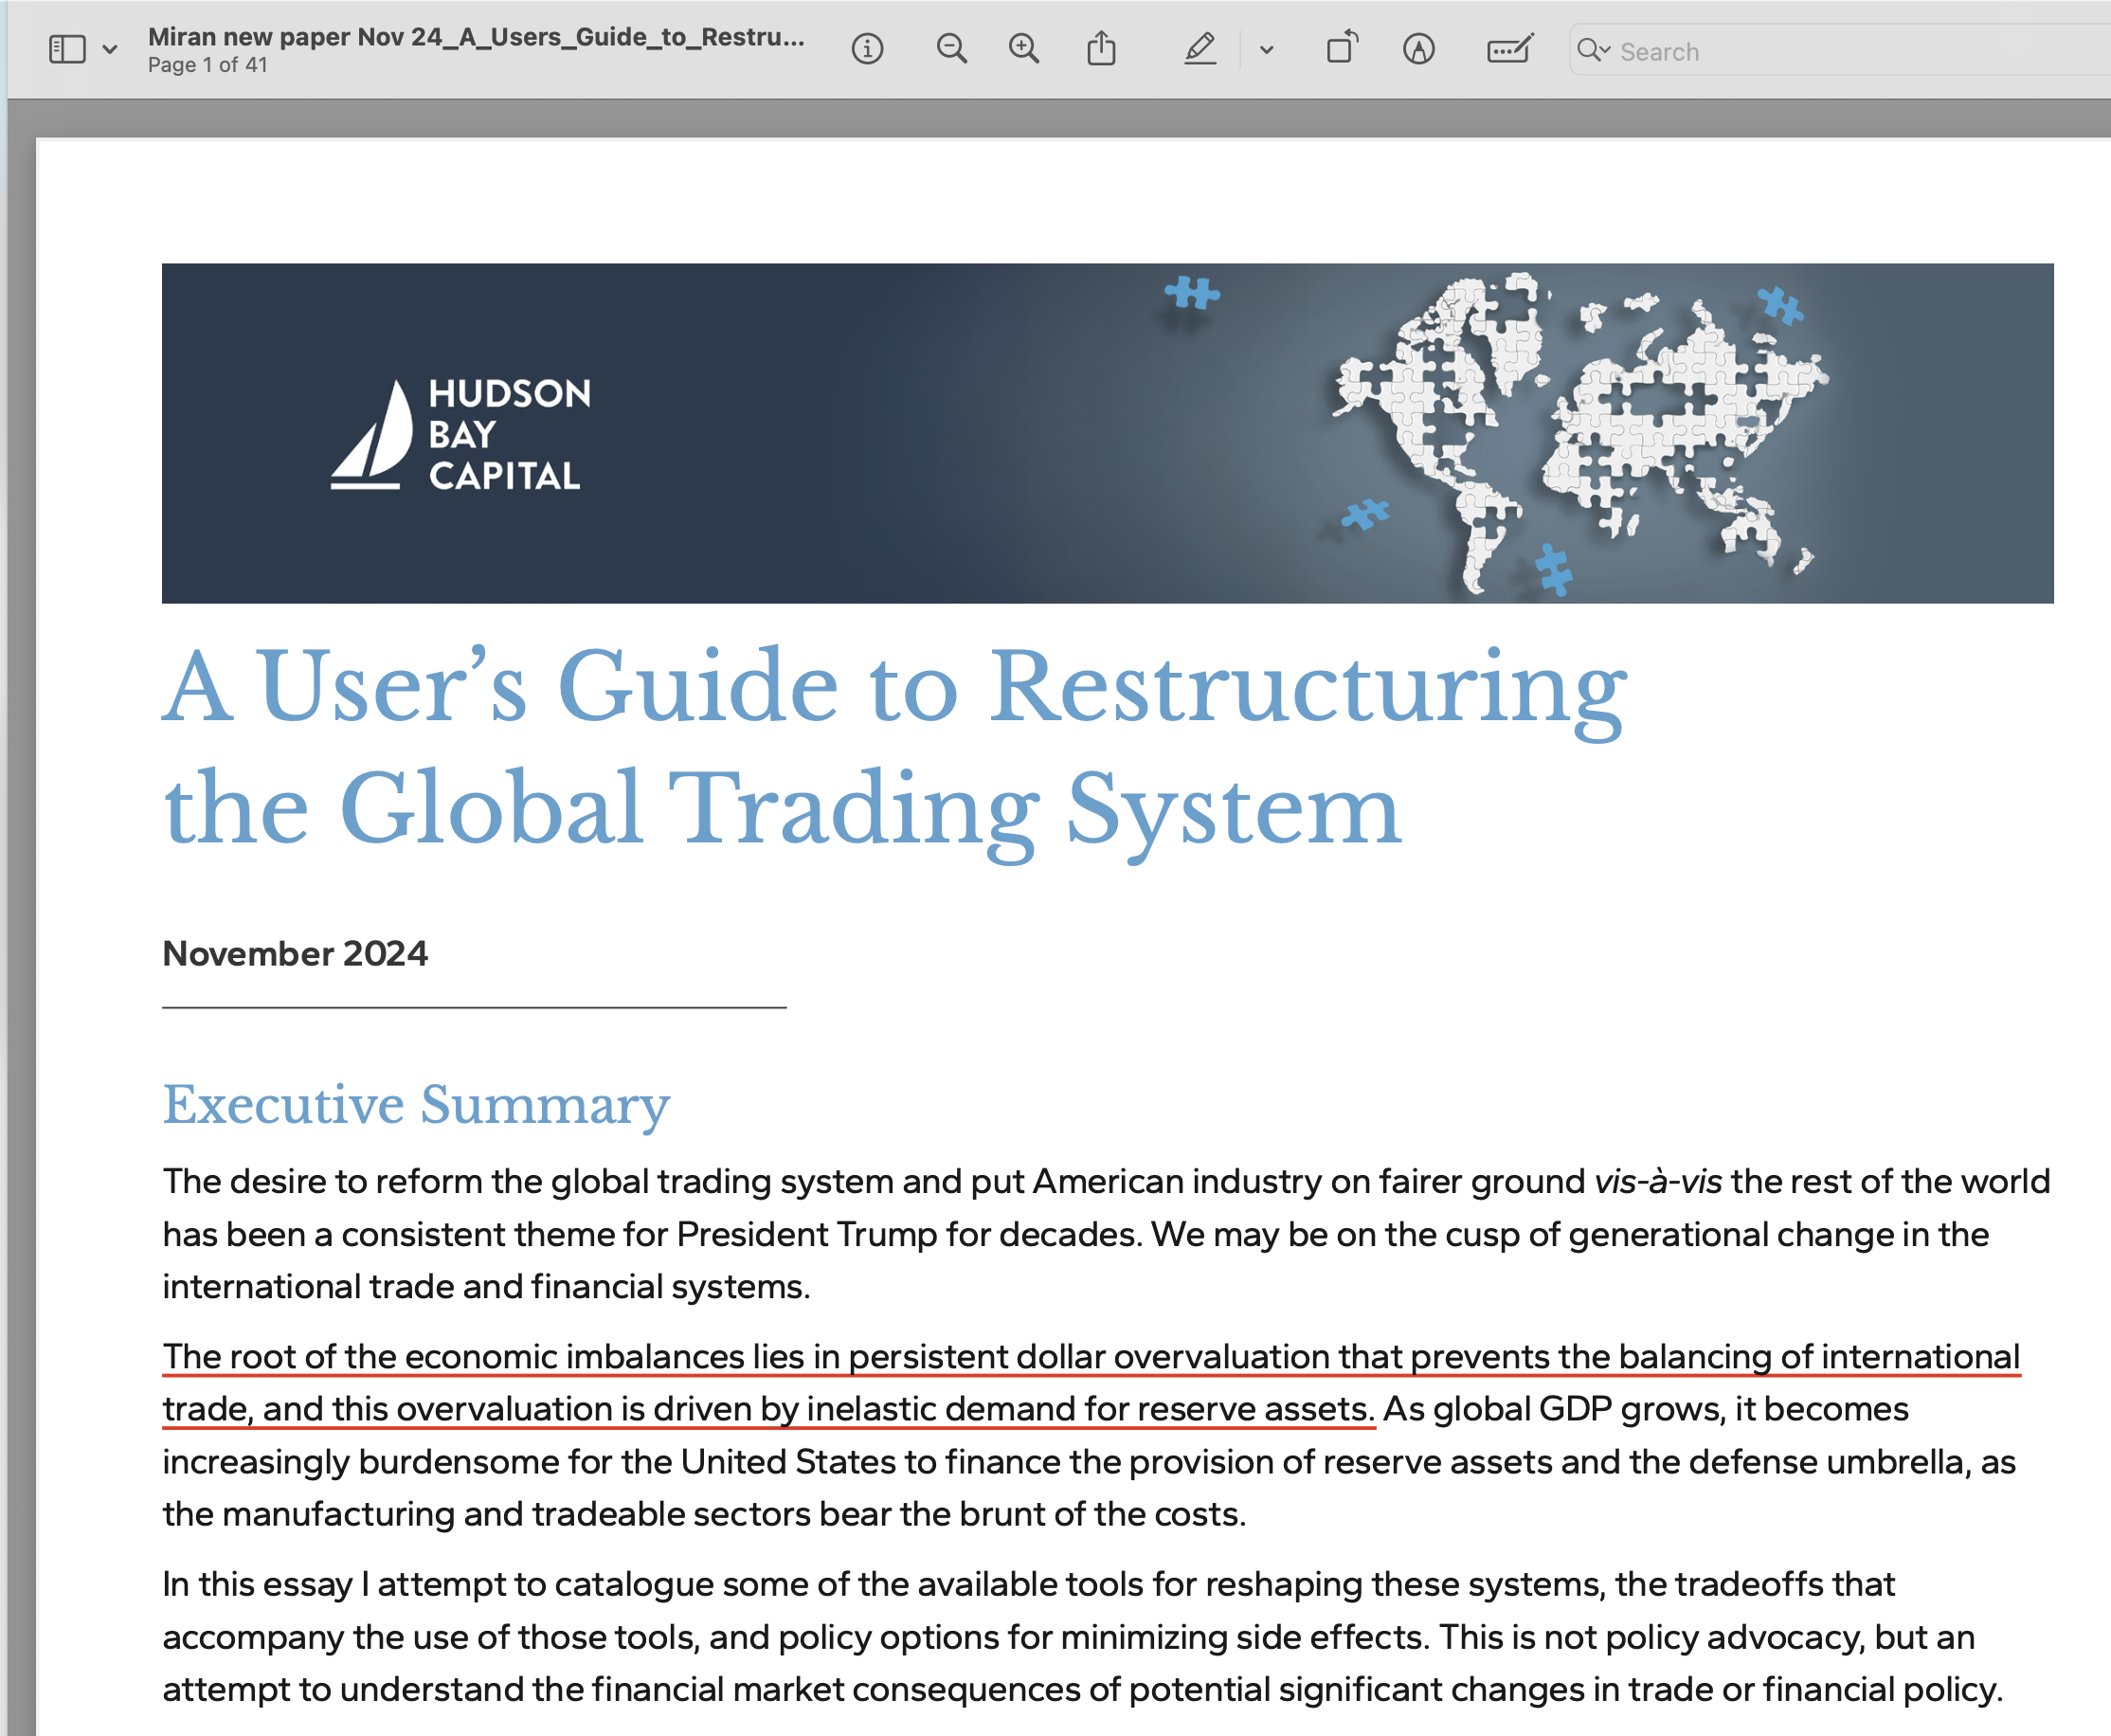Open the form filling toolbar
Screen dimensions: 2111x1736
click(x=1509, y=49)
